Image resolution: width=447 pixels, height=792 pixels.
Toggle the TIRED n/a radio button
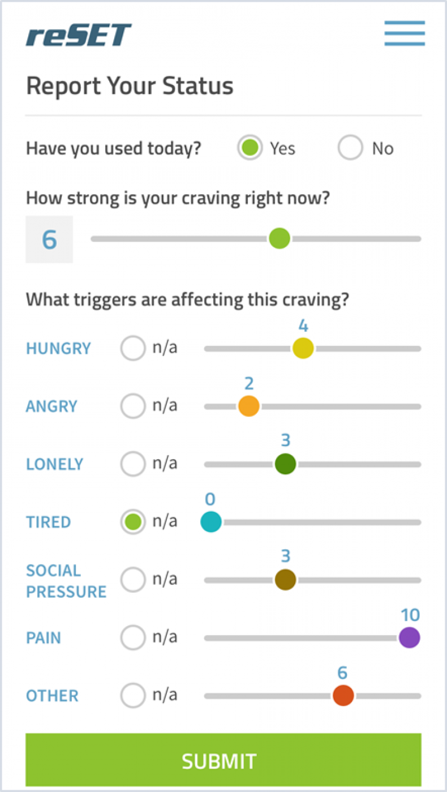[x=133, y=521]
